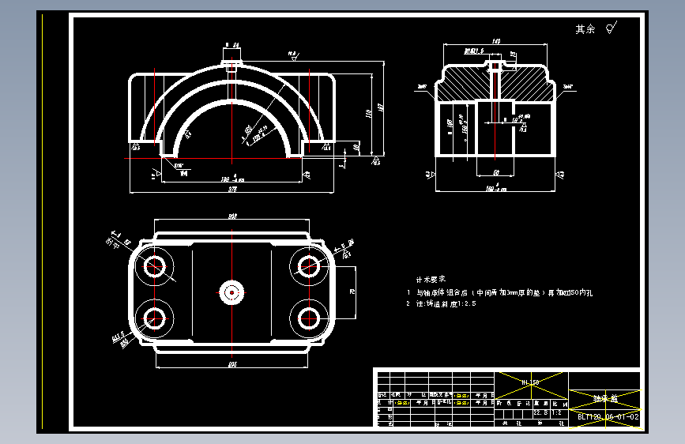Pick the upper-left bolt hole in plan view

click(154, 266)
